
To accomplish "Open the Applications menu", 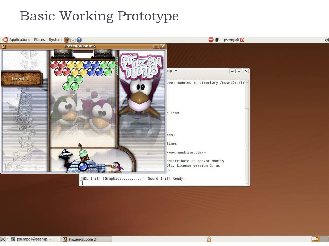I will (x=20, y=40).
